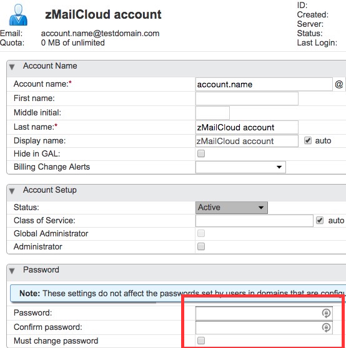Click the password manager icon in Password field
The height and width of the screenshot is (348, 346).
click(x=326, y=313)
